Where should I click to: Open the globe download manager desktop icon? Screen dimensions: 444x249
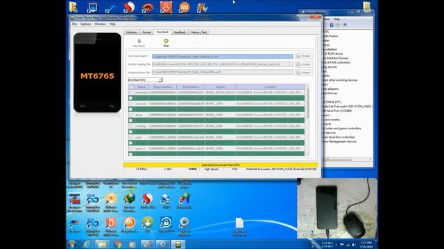(129, 199)
